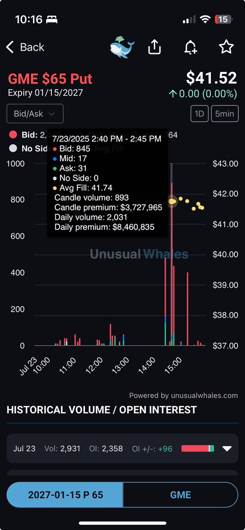245x530 pixels.
Task: Open the share sheet icon
Action: point(154,47)
